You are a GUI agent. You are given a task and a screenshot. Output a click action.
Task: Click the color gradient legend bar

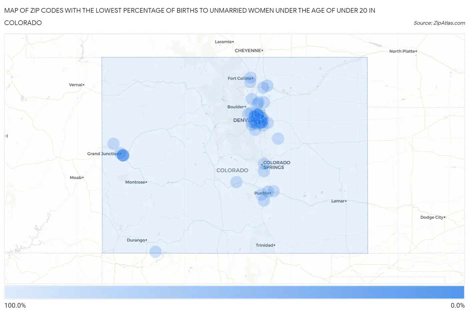[234, 292]
